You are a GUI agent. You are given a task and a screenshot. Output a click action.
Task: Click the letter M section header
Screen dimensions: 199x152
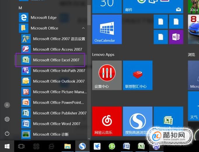pos(20,8)
